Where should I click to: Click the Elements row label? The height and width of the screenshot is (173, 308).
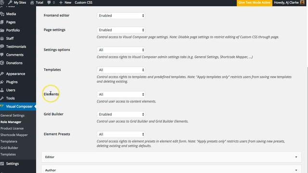[51, 94]
